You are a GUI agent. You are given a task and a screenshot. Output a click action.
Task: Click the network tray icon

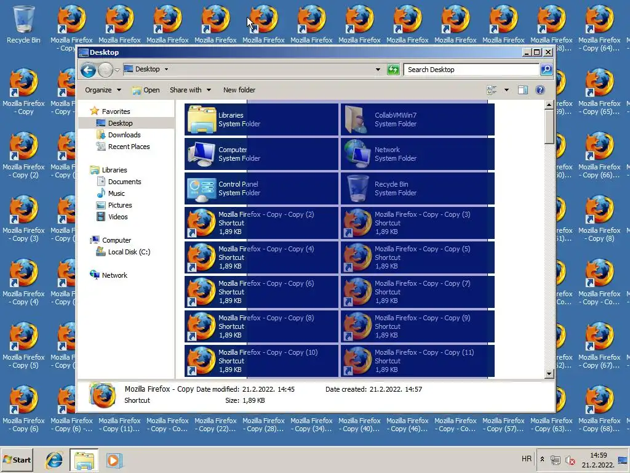coord(556,460)
